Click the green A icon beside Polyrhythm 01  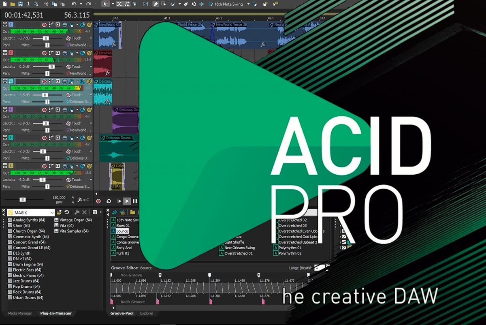pyautogui.click(x=276, y=248)
